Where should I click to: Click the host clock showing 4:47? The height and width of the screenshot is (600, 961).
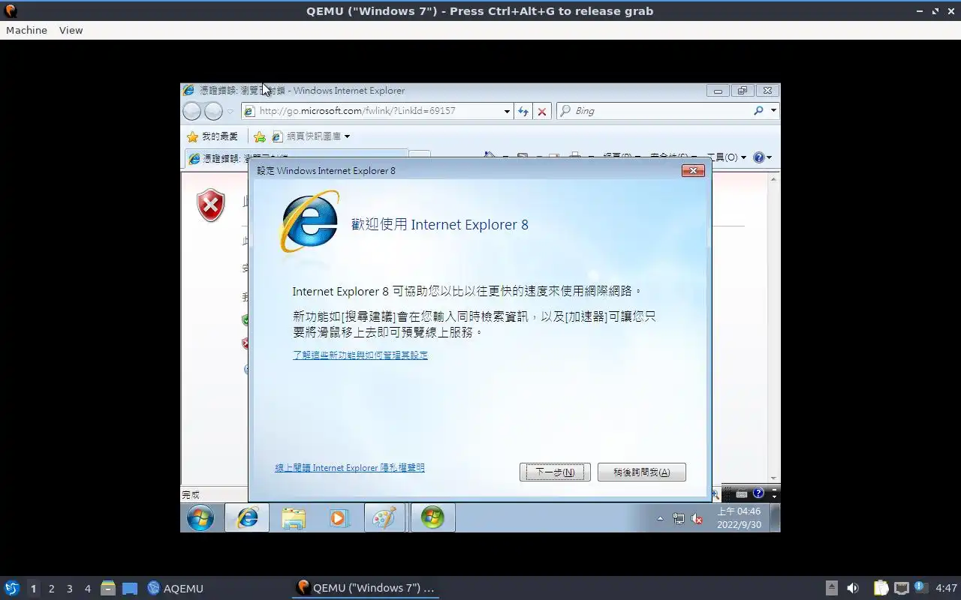946,589
